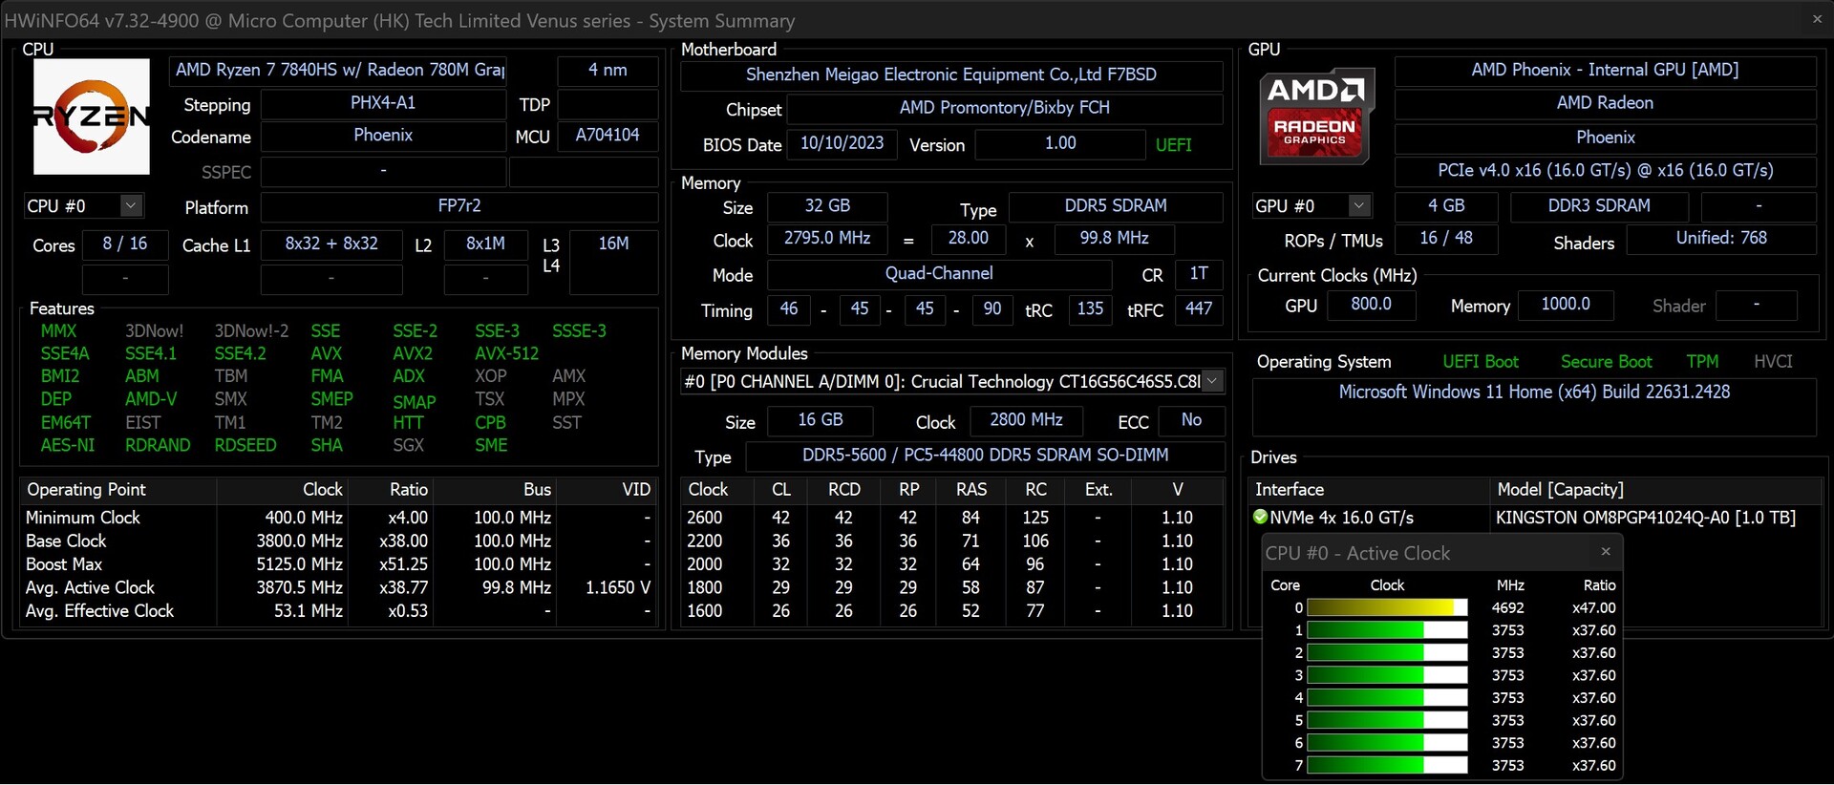Click the BIOS Version value '1.00'
Viewport: 1834px width, 785px height.
tap(1060, 143)
